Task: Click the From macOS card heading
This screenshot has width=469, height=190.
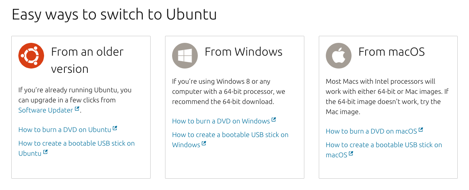Action: pyautogui.click(x=392, y=52)
